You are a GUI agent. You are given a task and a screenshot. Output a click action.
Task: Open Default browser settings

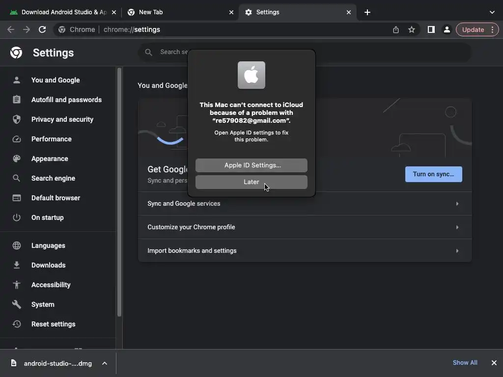(x=56, y=198)
